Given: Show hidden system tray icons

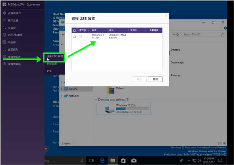Looking at the screenshot, I should [189, 161].
